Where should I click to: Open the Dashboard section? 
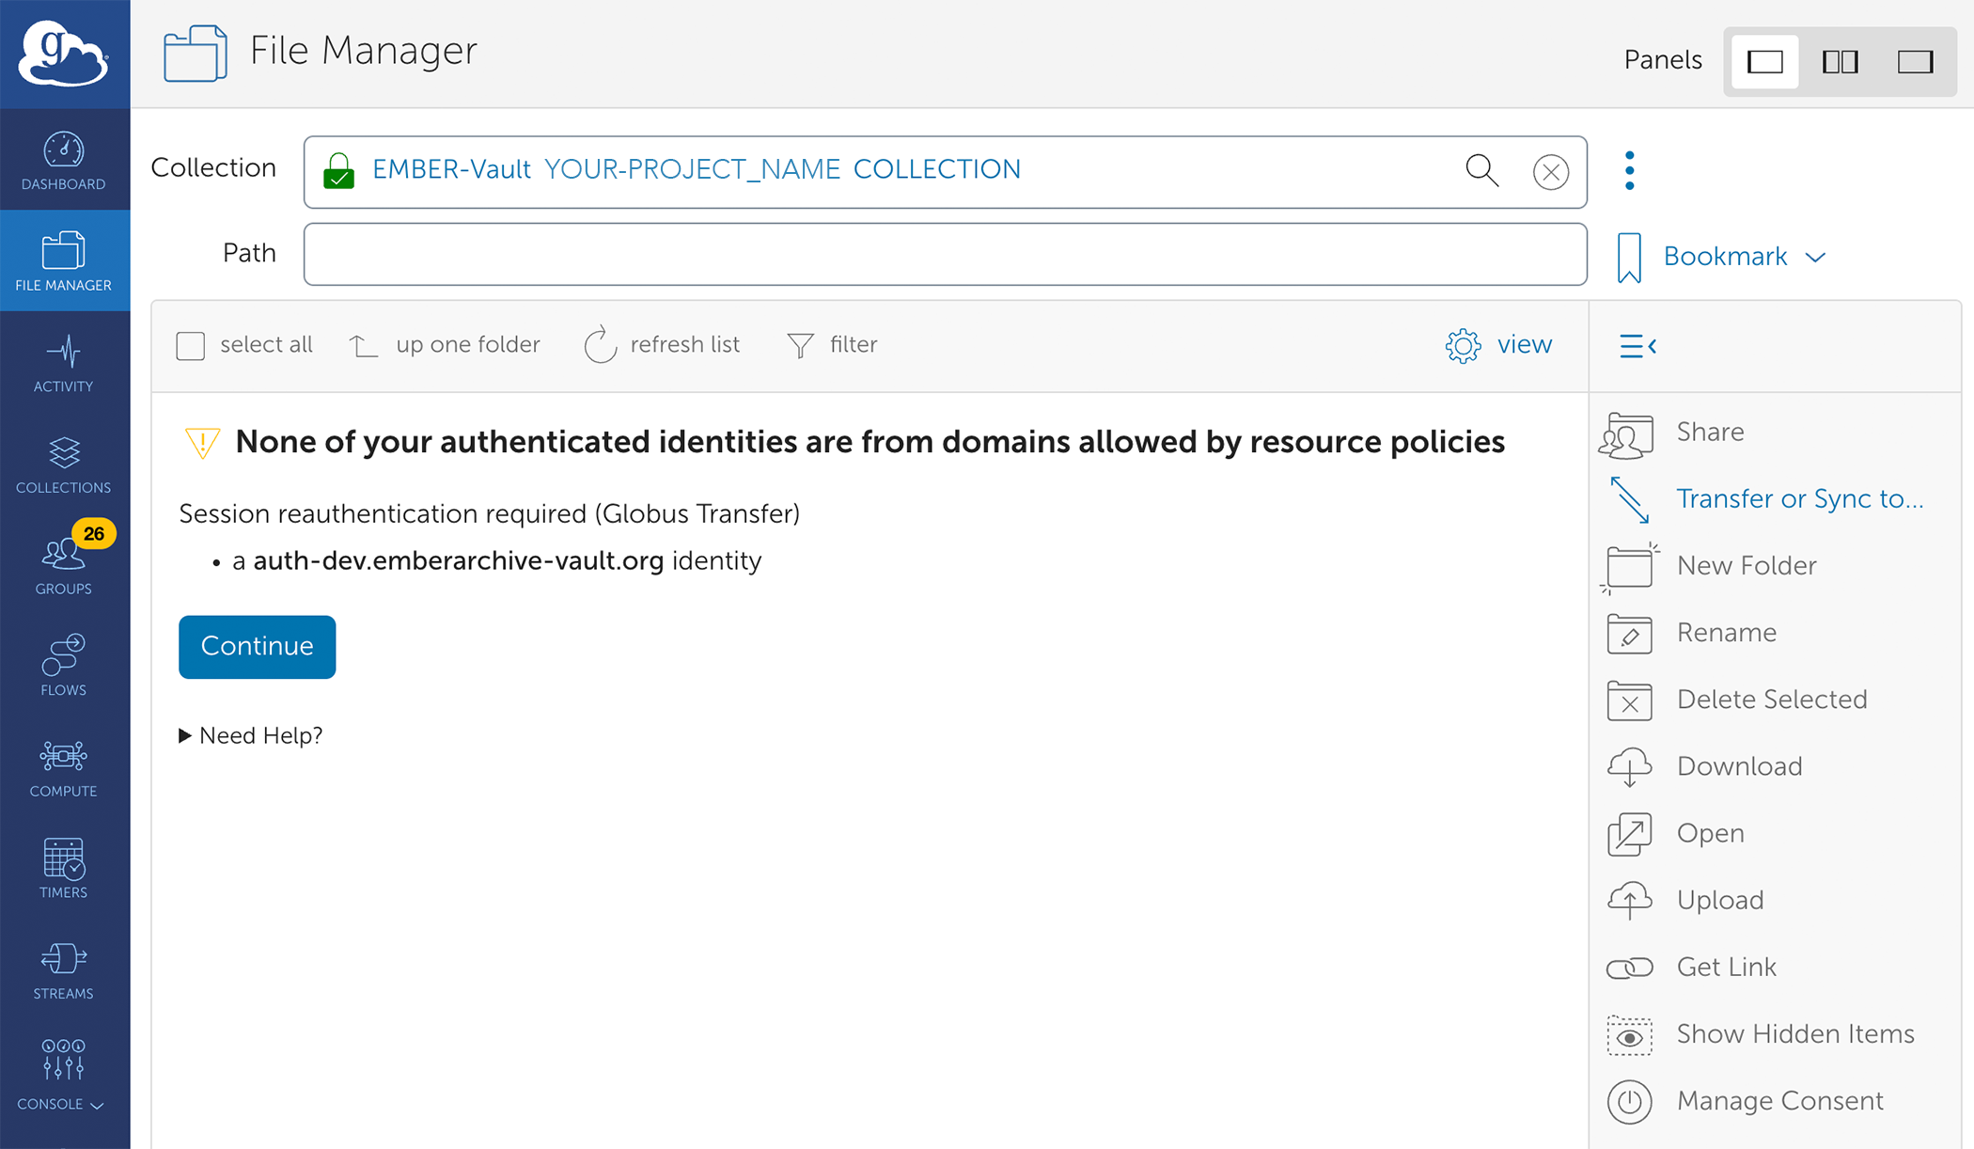(64, 161)
